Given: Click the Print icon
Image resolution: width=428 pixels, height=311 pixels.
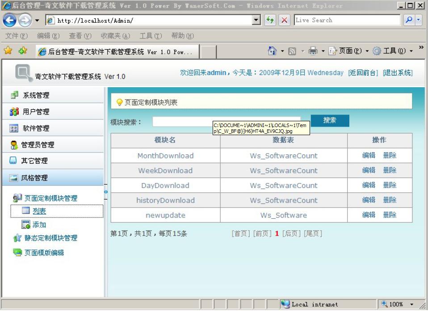Looking at the screenshot, I should point(313,51).
